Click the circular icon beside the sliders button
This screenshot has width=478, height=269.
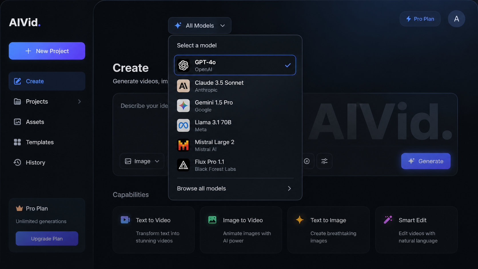pyautogui.click(x=307, y=161)
